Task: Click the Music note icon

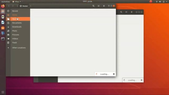Action: coord(8,31)
